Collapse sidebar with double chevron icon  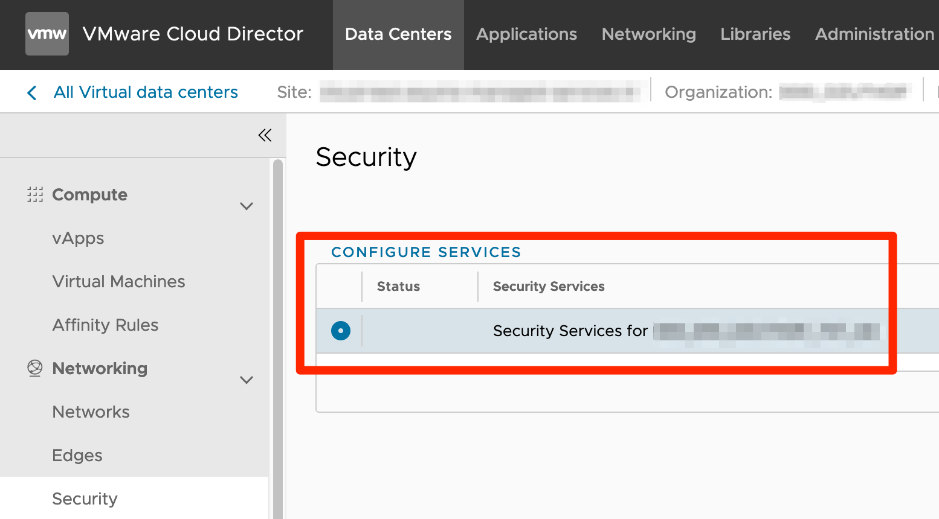click(265, 135)
